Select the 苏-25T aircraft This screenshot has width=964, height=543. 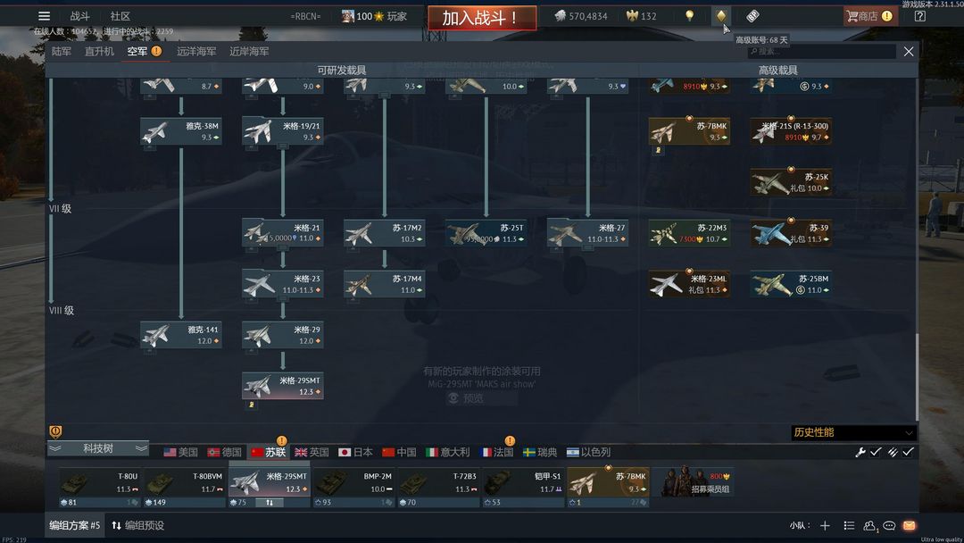point(486,233)
